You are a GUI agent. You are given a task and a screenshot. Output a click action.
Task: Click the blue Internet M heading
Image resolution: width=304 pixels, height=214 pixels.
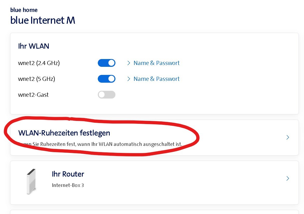pyautogui.click(x=43, y=20)
